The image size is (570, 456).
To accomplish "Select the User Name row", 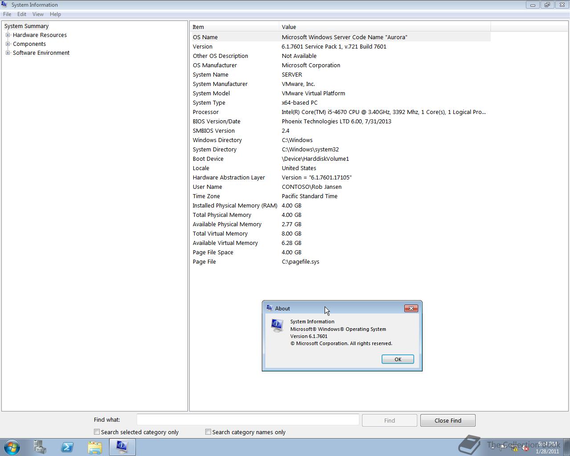I will click(341, 187).
